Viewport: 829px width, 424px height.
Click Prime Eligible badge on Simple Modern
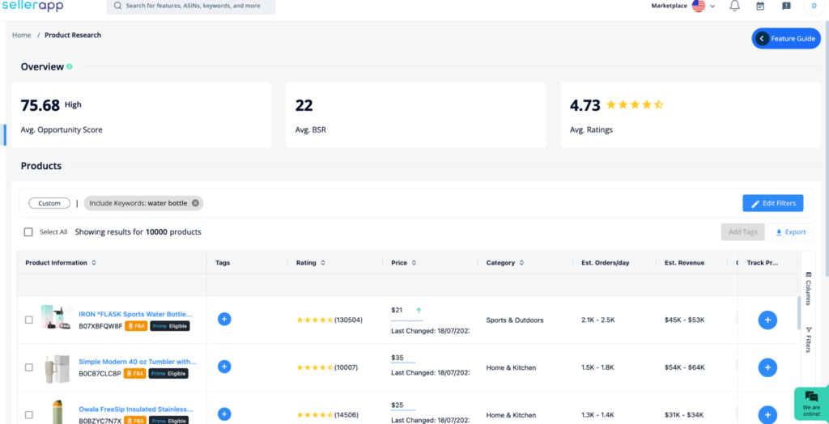click(x=168, y=374)
